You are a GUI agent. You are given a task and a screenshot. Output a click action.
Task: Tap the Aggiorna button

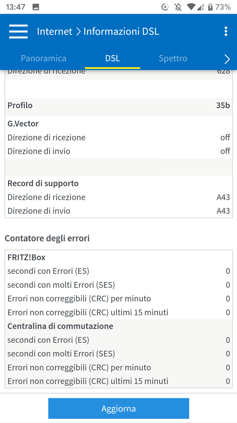(x=118, y=408)
